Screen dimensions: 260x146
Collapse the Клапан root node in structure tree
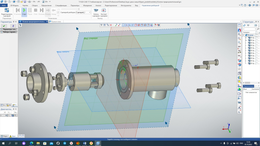click(x=244, y=35)
